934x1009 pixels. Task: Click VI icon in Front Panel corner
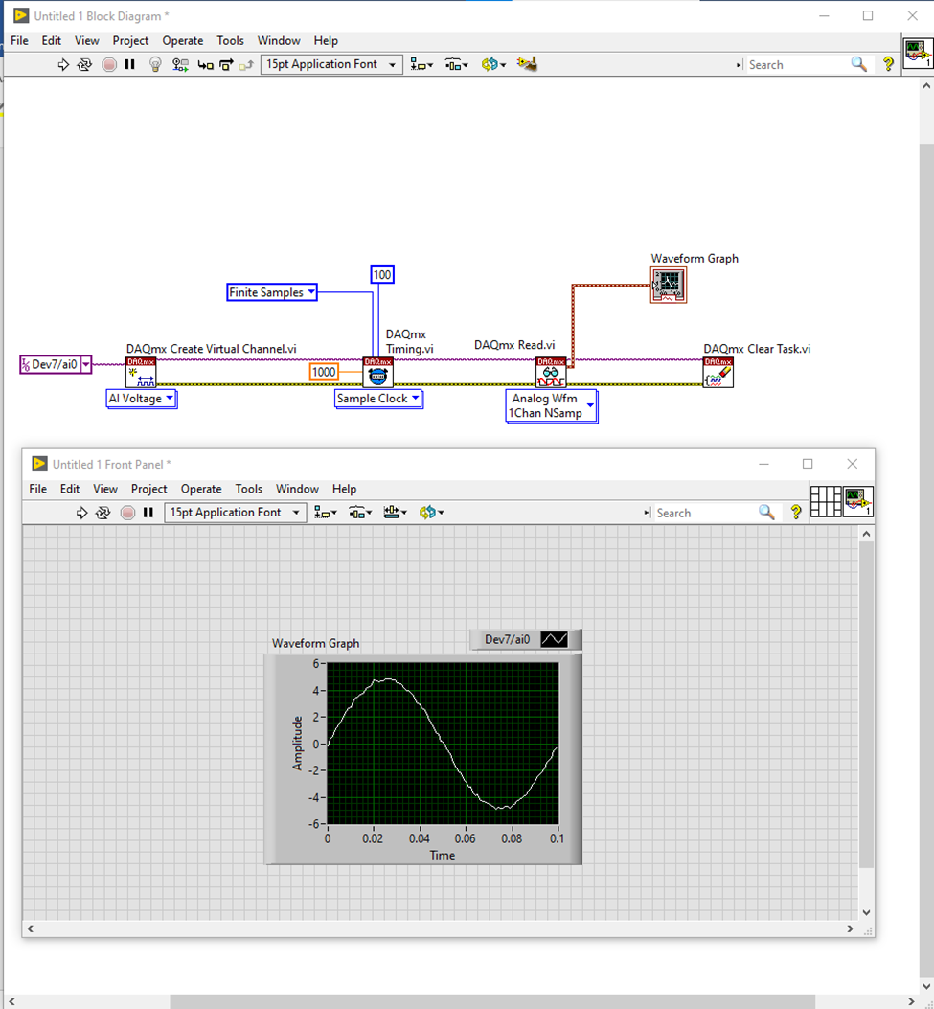click(x=858, y=501)
